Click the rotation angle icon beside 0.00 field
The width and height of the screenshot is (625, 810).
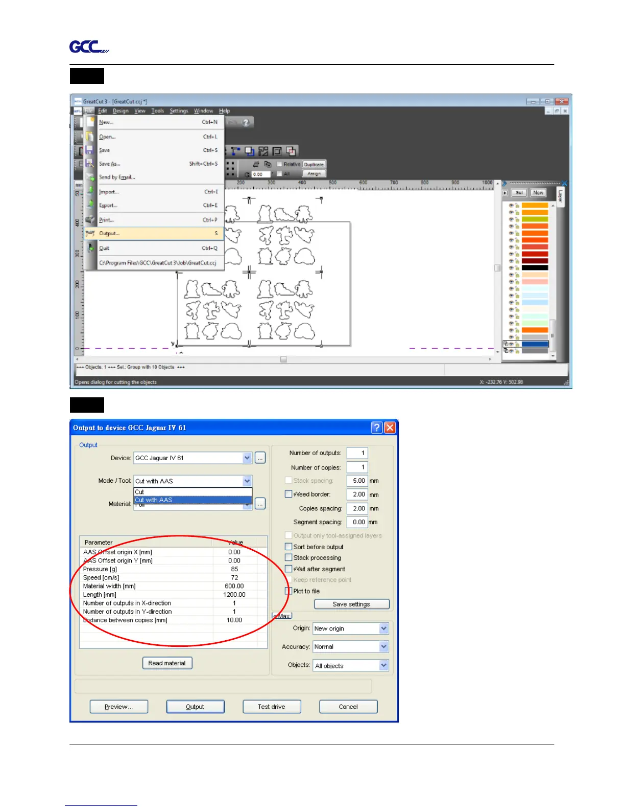point(247,174)
